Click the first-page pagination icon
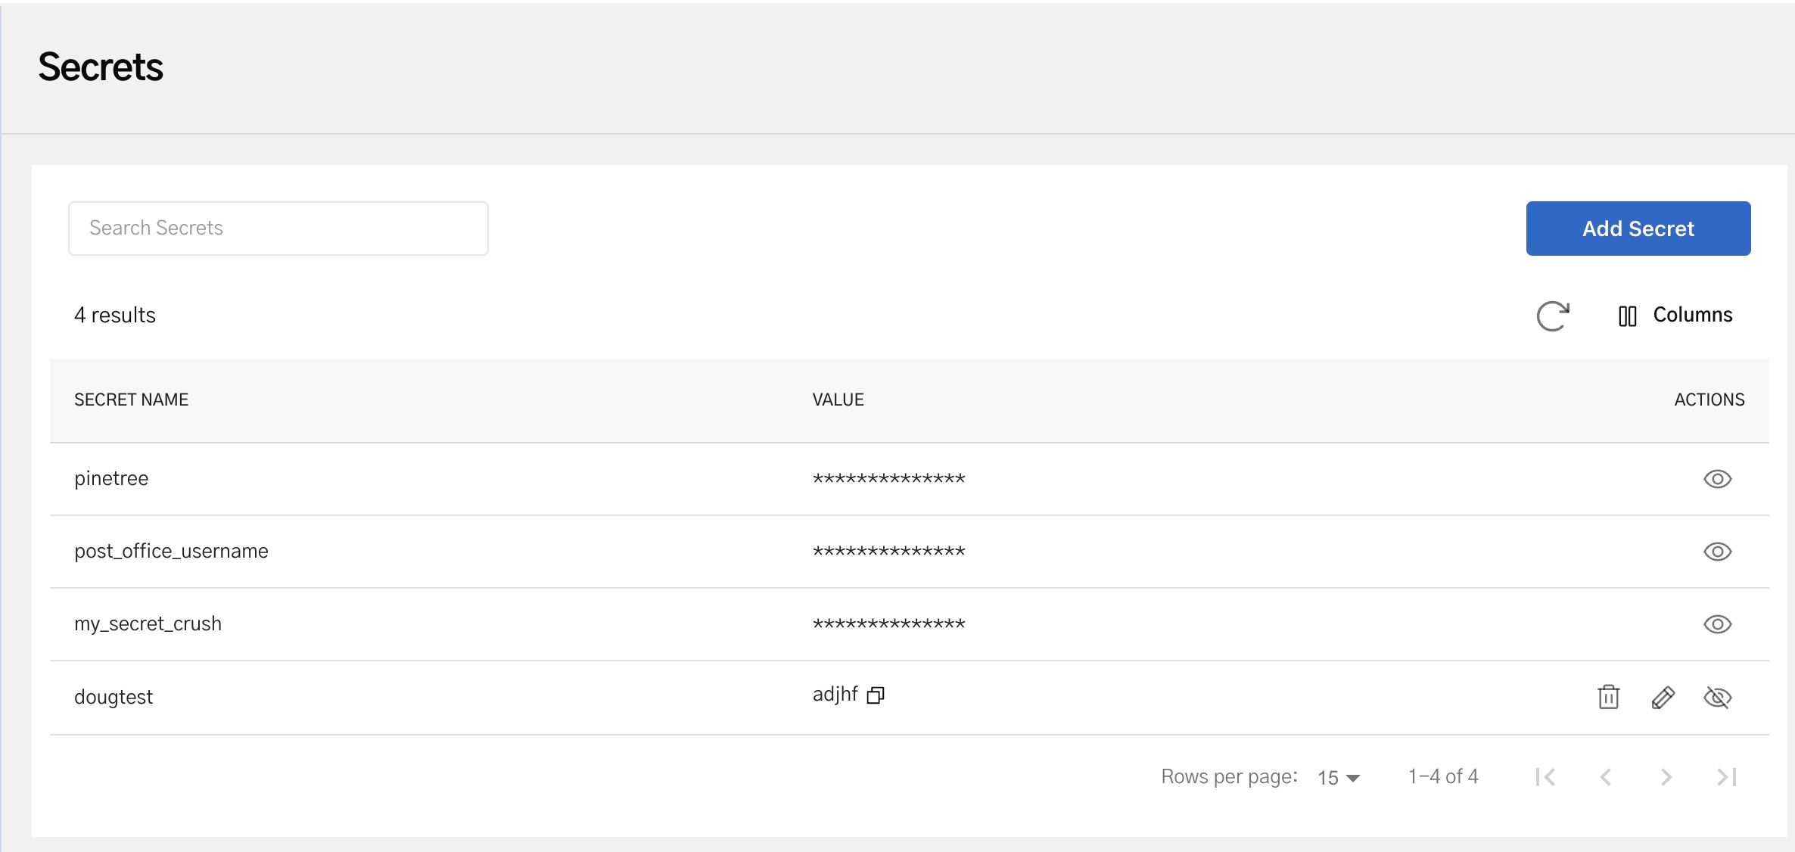The height and width of the screenshot is (852, 1795). (x=1546, y=776)
